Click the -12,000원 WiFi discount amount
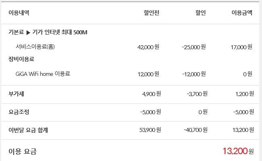 [194, 74]
